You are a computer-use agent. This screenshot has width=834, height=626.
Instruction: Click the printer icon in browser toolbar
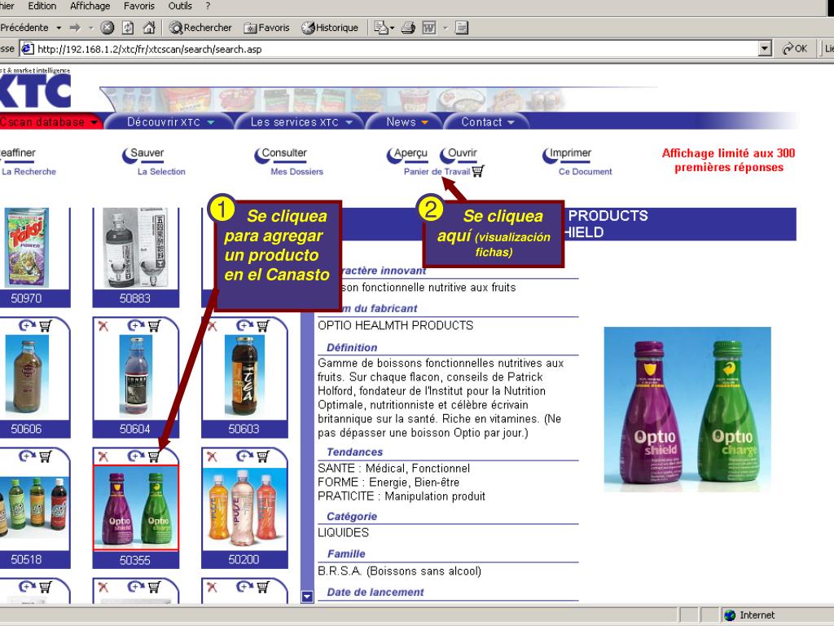point(408,28)
